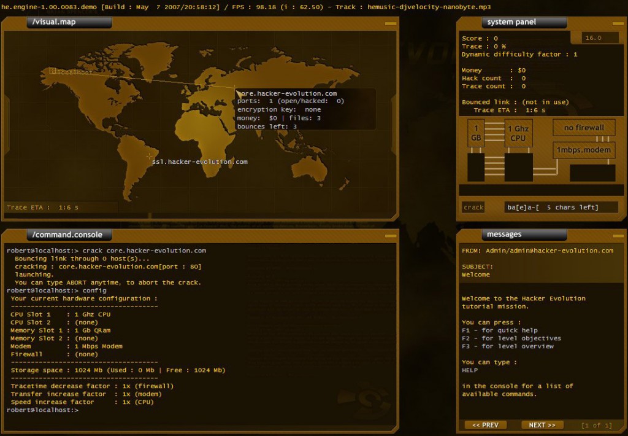Click the command prompt line robert@localhost
Viewport: 628px width, 436px height.
point(43,410)
